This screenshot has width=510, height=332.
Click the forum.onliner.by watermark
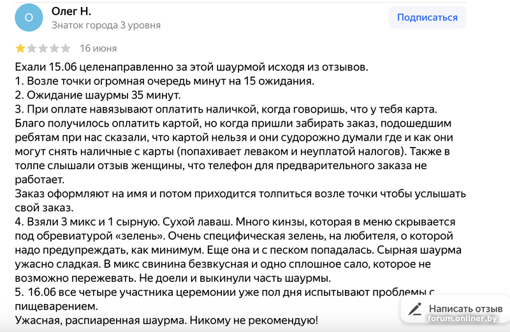click(465, 319)
